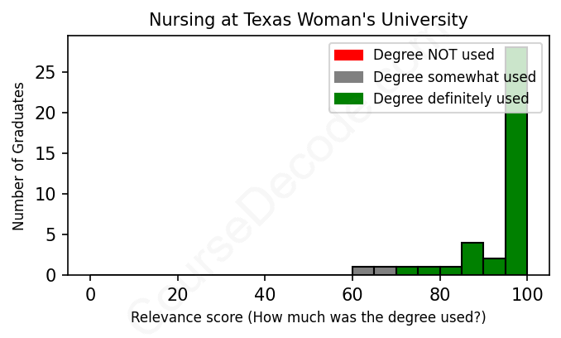Image resolution: width=561 pixels, height=338 pixels.
Task: Click the gray 'Degree somewhat used' legend swatch
Action: tap(348, 77)
